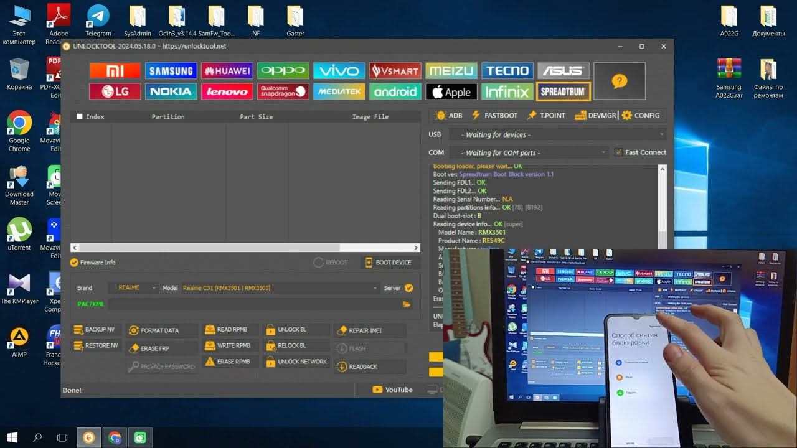Select the ASUS brand tile
This screenshot has width=797, height=448.
tap(563, 70)
